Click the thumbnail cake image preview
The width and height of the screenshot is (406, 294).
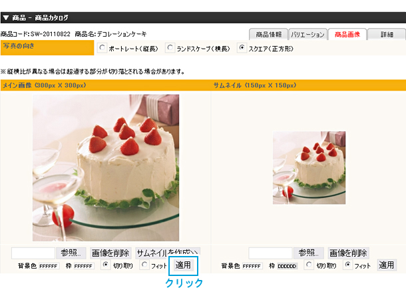pos(309,168)
